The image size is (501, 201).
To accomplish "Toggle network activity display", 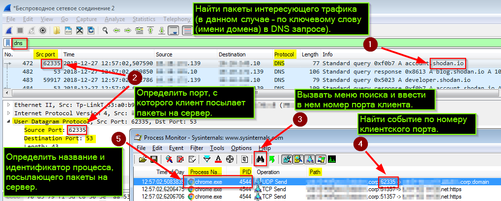I will tap(309, 159).
